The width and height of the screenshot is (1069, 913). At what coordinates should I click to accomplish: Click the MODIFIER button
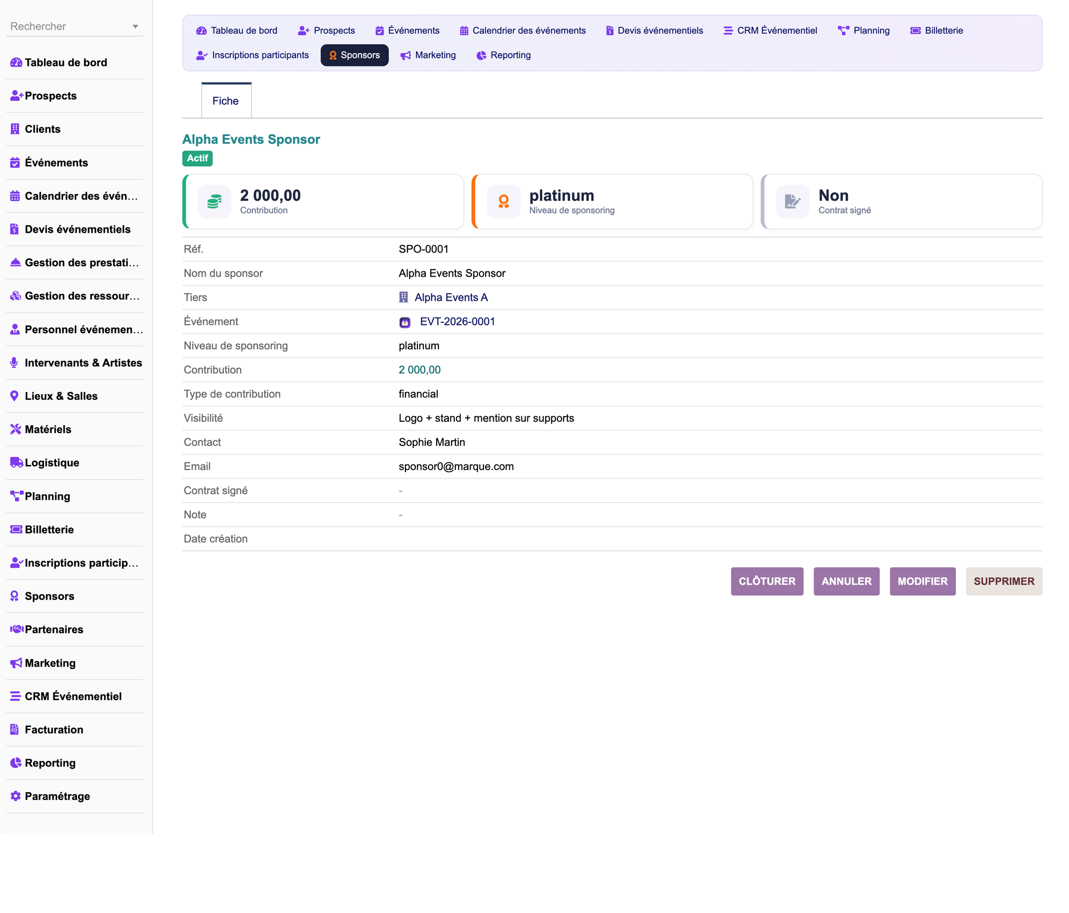coord(922,581)
